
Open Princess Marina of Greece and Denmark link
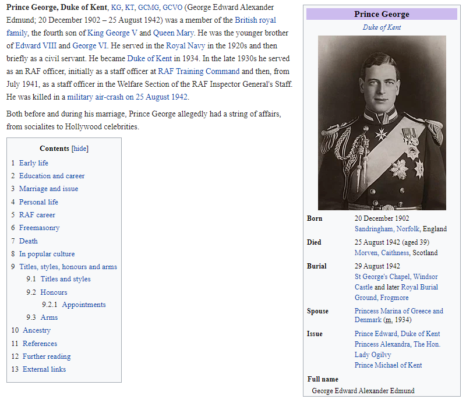(399, 316)
